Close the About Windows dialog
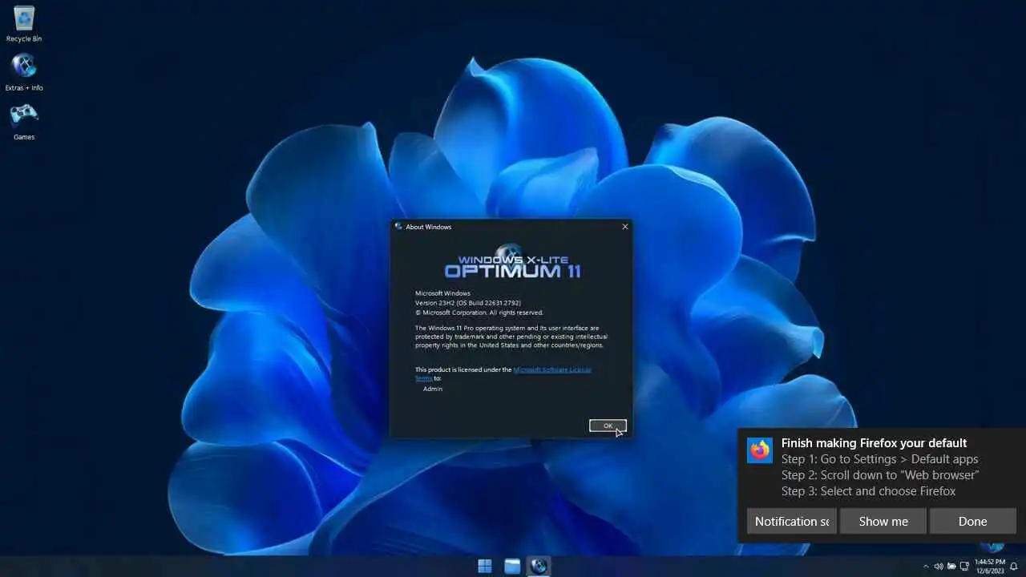1026x577 pixels. click(x=625, y=227)
